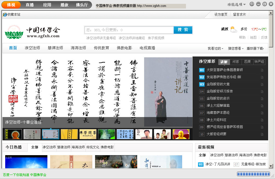The image size is (275, 179).
Task: Click the search input field
Action: (129, 30)
